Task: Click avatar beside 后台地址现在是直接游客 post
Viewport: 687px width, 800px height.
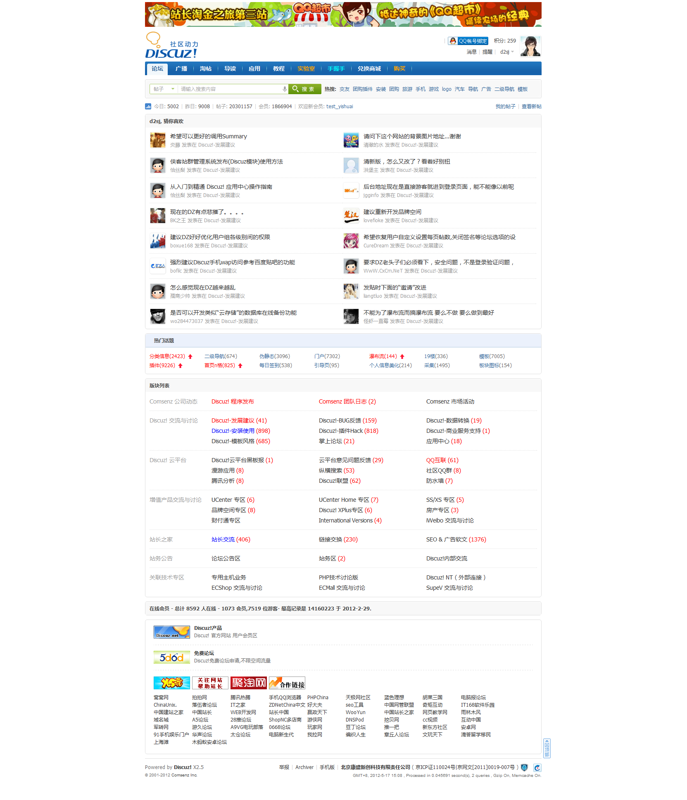Action: 351,191
